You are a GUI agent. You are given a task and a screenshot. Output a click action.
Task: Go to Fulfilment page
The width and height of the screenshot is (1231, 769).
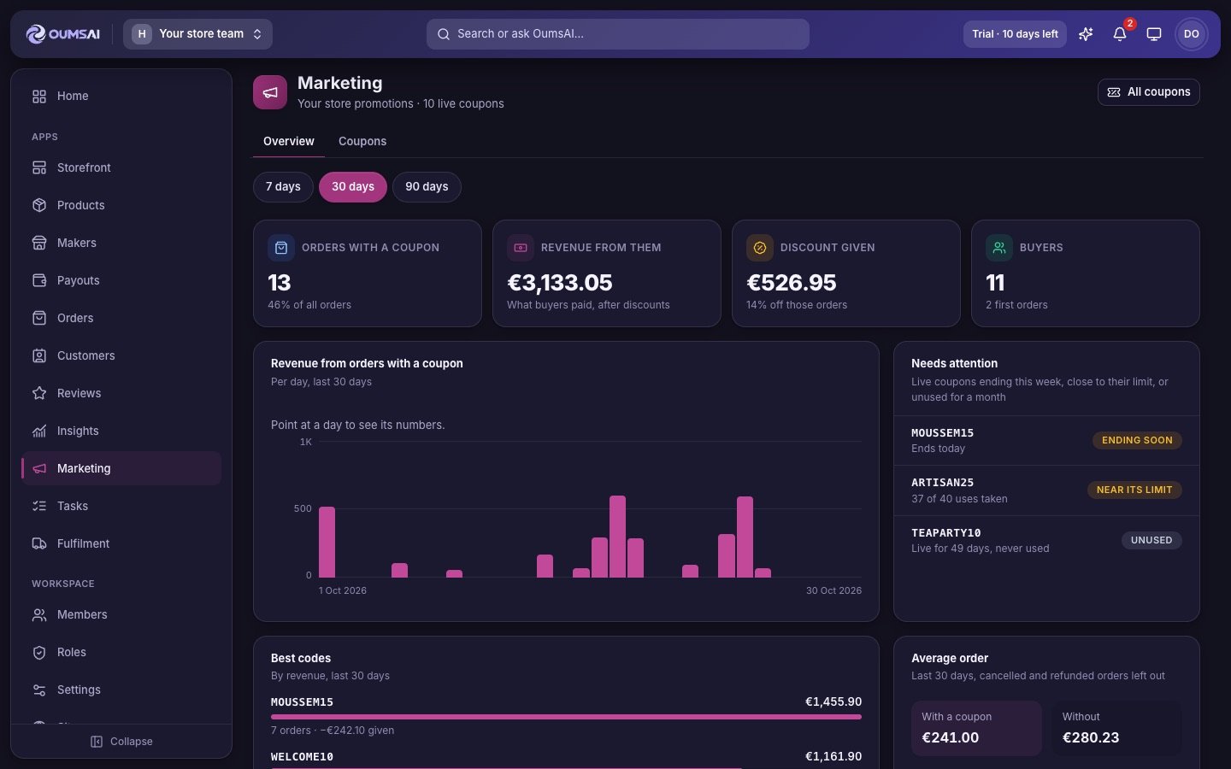pyautogui.click(x=121, y=543)
